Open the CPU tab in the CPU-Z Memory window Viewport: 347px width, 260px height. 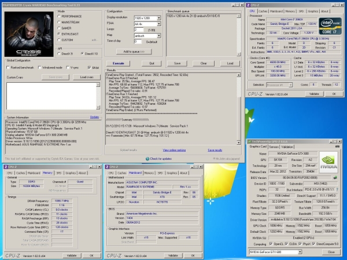(x=9, y=173)
